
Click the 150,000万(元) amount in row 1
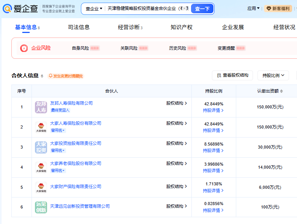[x=270, y=107]
